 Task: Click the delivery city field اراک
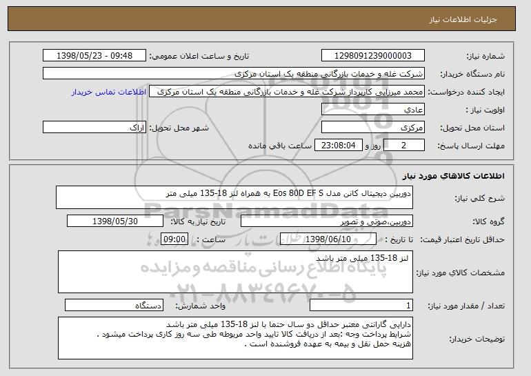click(94, 128)
